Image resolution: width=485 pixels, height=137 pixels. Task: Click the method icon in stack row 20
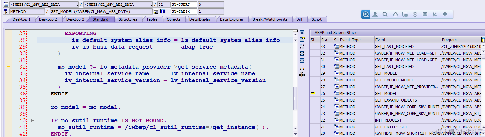click(336, 133)
